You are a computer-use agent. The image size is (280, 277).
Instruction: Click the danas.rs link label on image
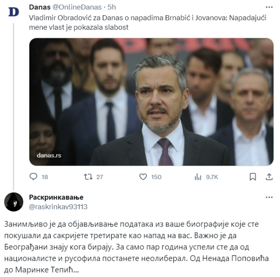[x=49, y=155]
